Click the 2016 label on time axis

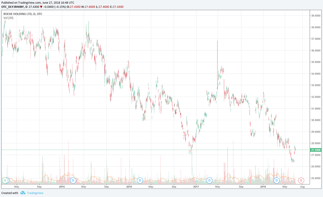129,187
